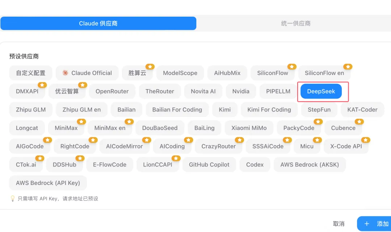Image resolution: width=391 pixels, height=232 pixels.
Task: Select the Cubence provider
Action: [343, 128]
